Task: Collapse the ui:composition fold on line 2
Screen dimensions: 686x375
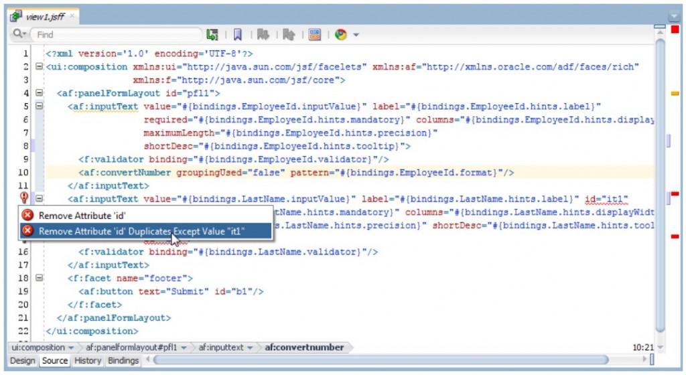Action: point(39,67)
